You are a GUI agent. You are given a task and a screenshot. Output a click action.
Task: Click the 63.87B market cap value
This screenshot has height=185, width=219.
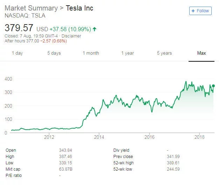click(x=66, y=169)
